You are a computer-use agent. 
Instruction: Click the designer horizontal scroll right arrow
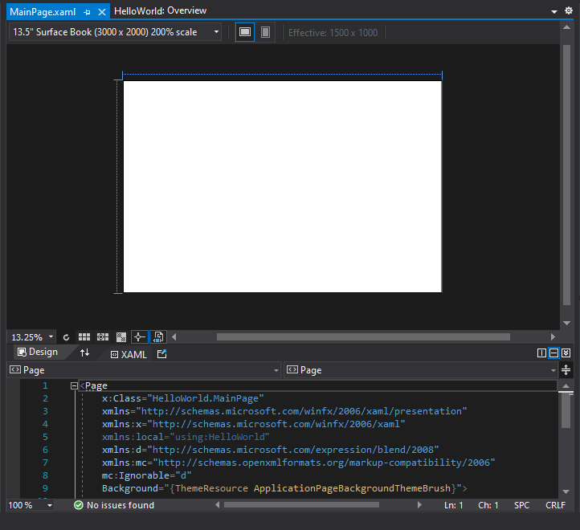553,337
